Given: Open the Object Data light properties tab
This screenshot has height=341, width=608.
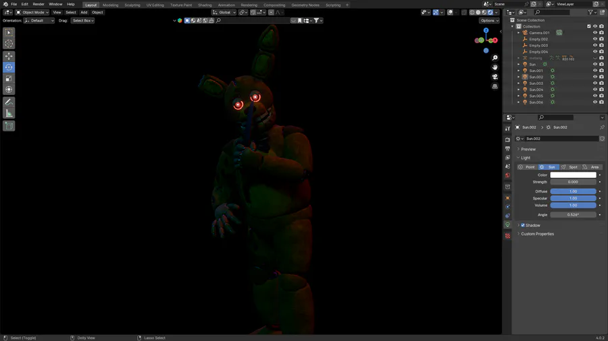Looking at the screenshot, I should (507, 224).
